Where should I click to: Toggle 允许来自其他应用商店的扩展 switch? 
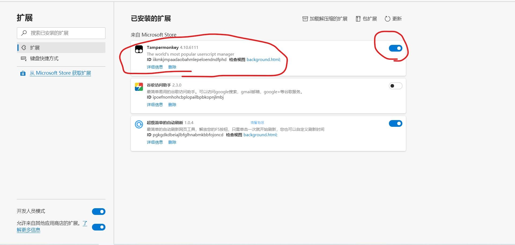pyautogui.click(x=99, y=227)
